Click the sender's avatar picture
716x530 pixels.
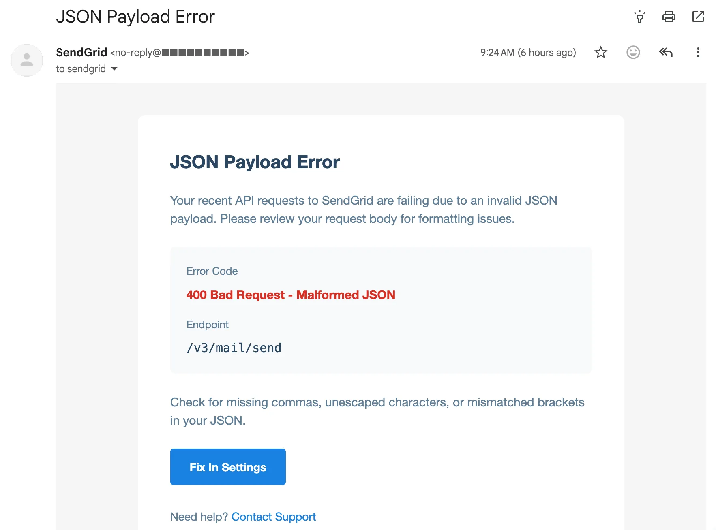click(x=27, y=60)
